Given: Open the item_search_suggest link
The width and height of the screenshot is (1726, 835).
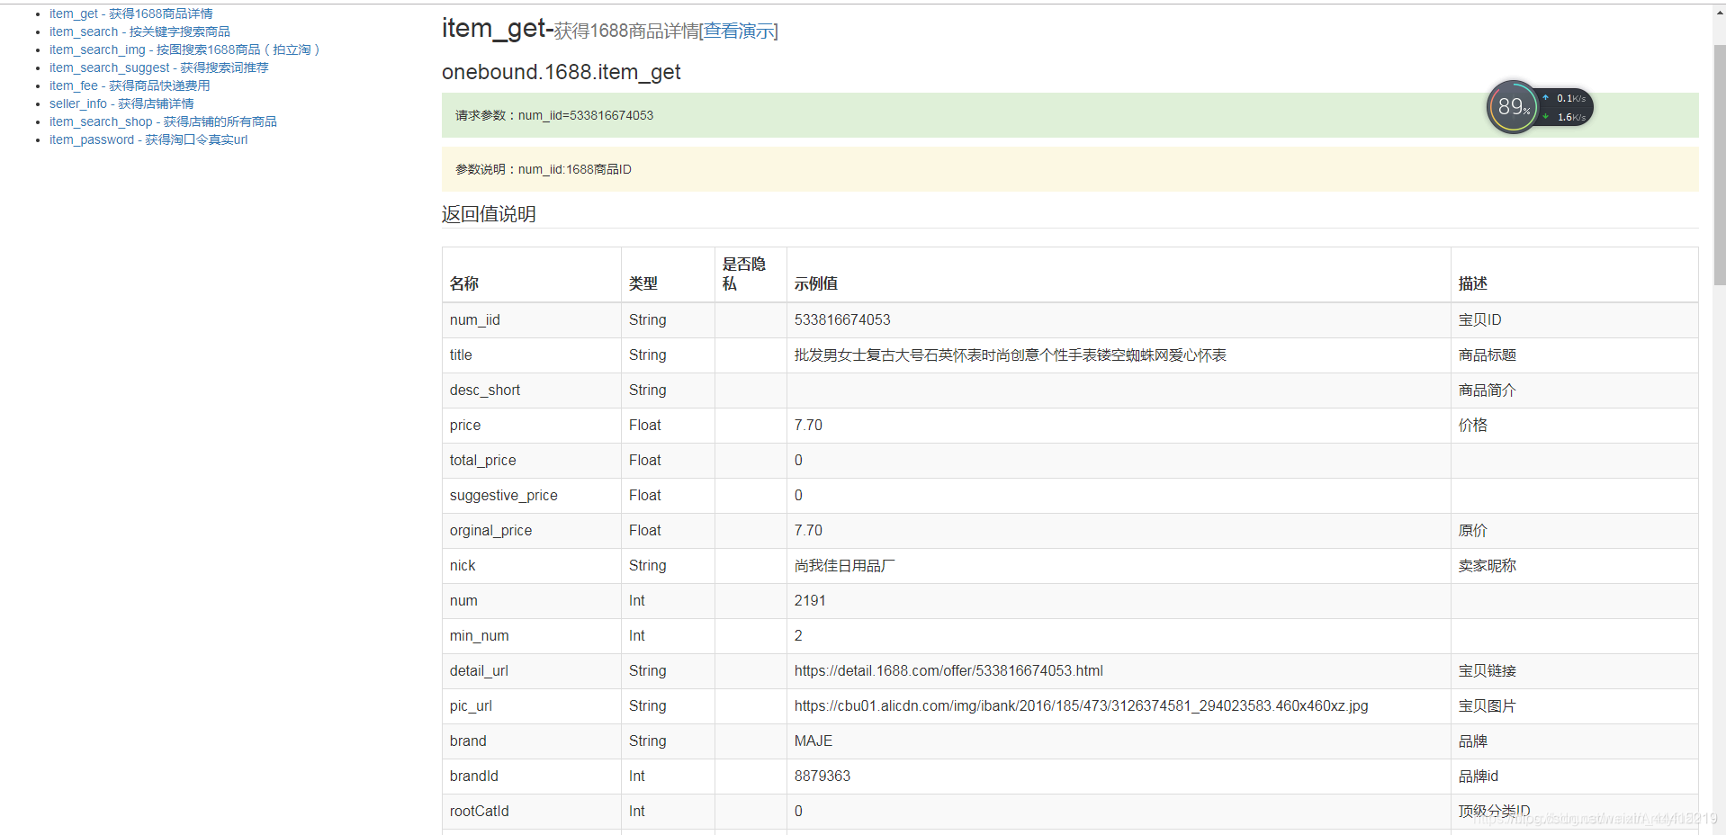Looking at the screenshot, I should [159, 67].
